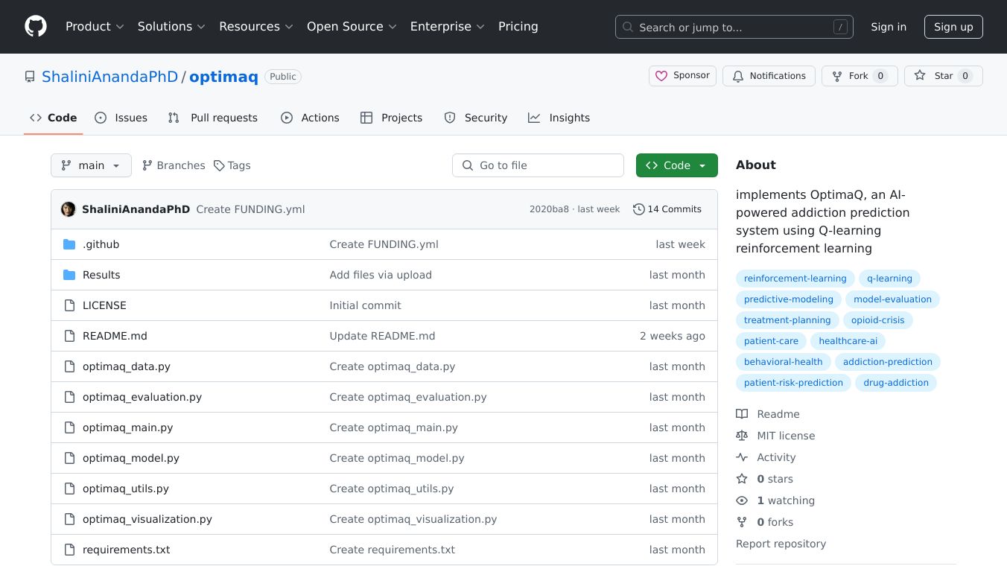Fork the optimaq repository
Screen dimensions: 1007x566
(x=859, y=76)
